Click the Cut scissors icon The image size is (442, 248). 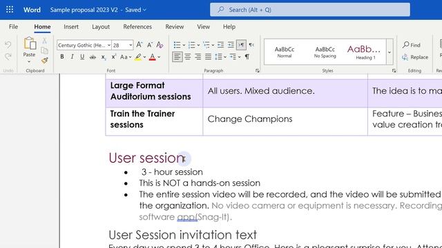(x=44, y=41)
